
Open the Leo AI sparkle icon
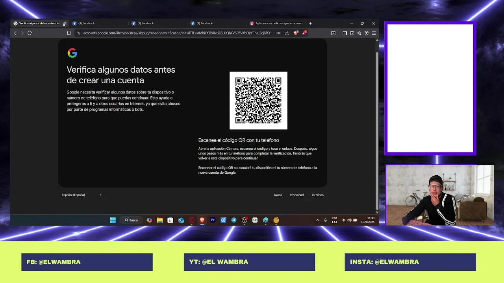click(x=359, y=33)
